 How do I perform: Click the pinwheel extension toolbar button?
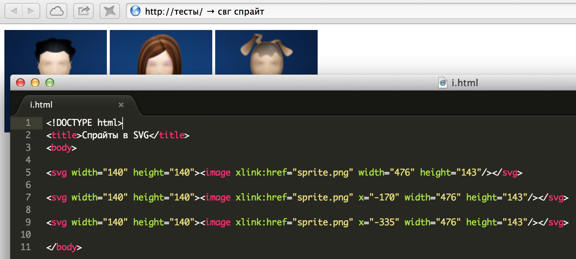pyautogui.click(x=110, y=11)
